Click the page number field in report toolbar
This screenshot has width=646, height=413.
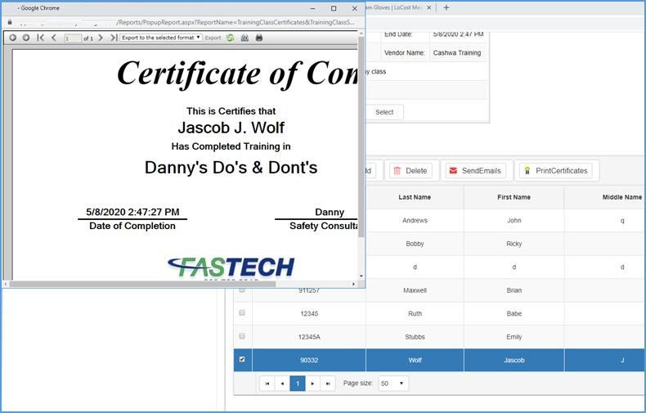[x=73, y=38]
